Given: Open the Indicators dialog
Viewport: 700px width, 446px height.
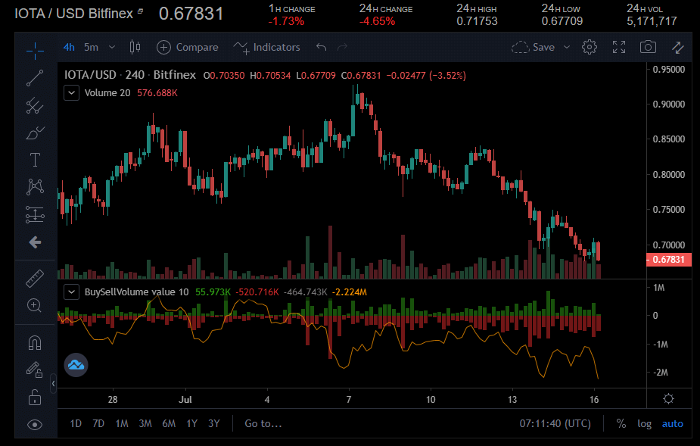Looking at the screenshot, I should point(266,47).
